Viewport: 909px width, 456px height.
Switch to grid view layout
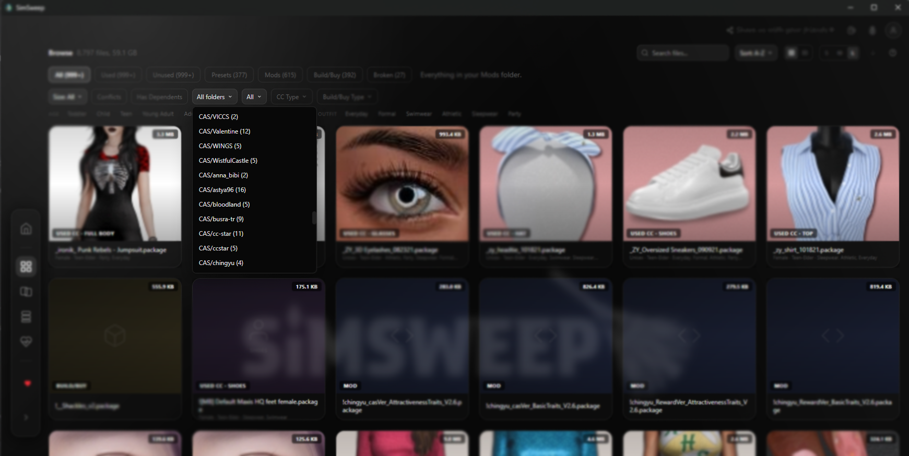point(792,53)
